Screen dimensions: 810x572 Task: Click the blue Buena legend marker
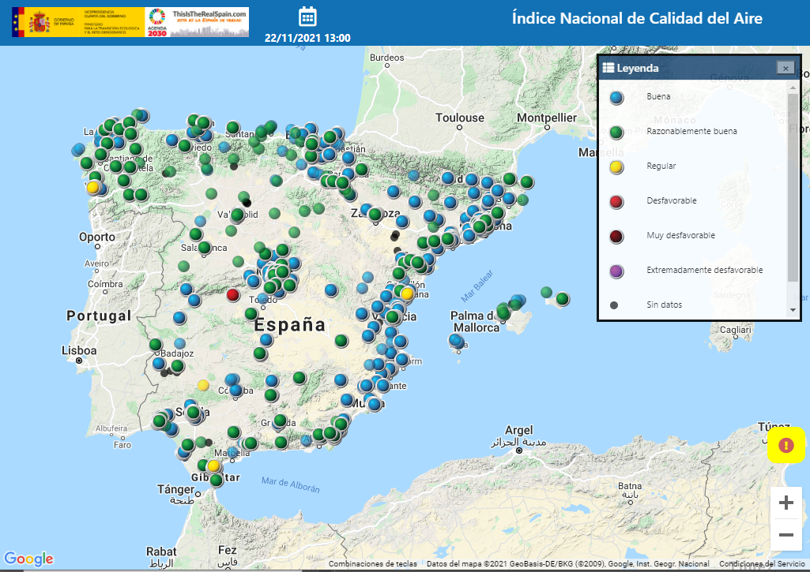pyautogui.click(x=616, y=98)
